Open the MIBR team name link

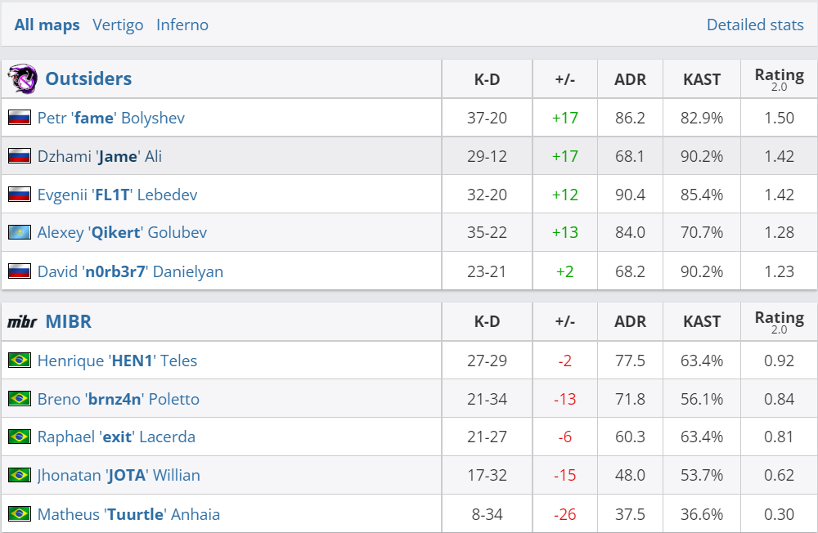[x=69, y=322]
